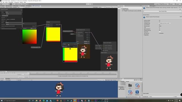Click the record button in Animation window
Viewport: 182px width, 102px height.
(5, 73)
